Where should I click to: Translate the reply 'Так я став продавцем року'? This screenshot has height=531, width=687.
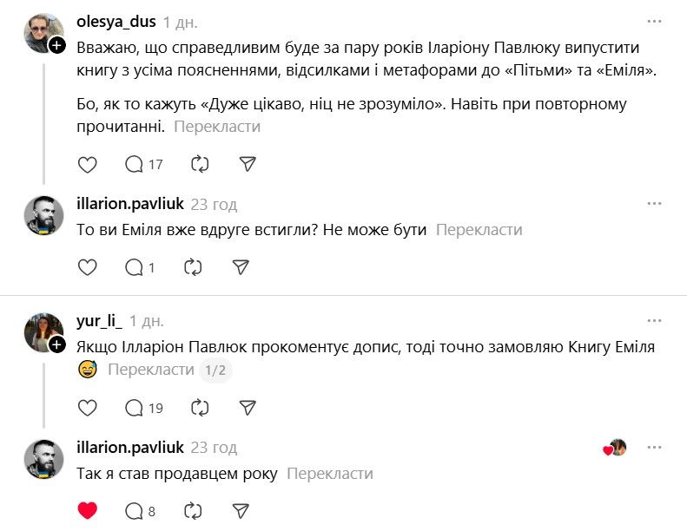(x=330, y=474)
